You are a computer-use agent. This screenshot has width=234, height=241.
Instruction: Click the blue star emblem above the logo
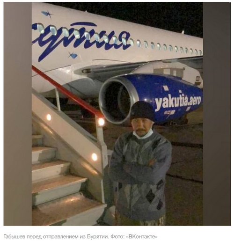click(x=47, y=14)
